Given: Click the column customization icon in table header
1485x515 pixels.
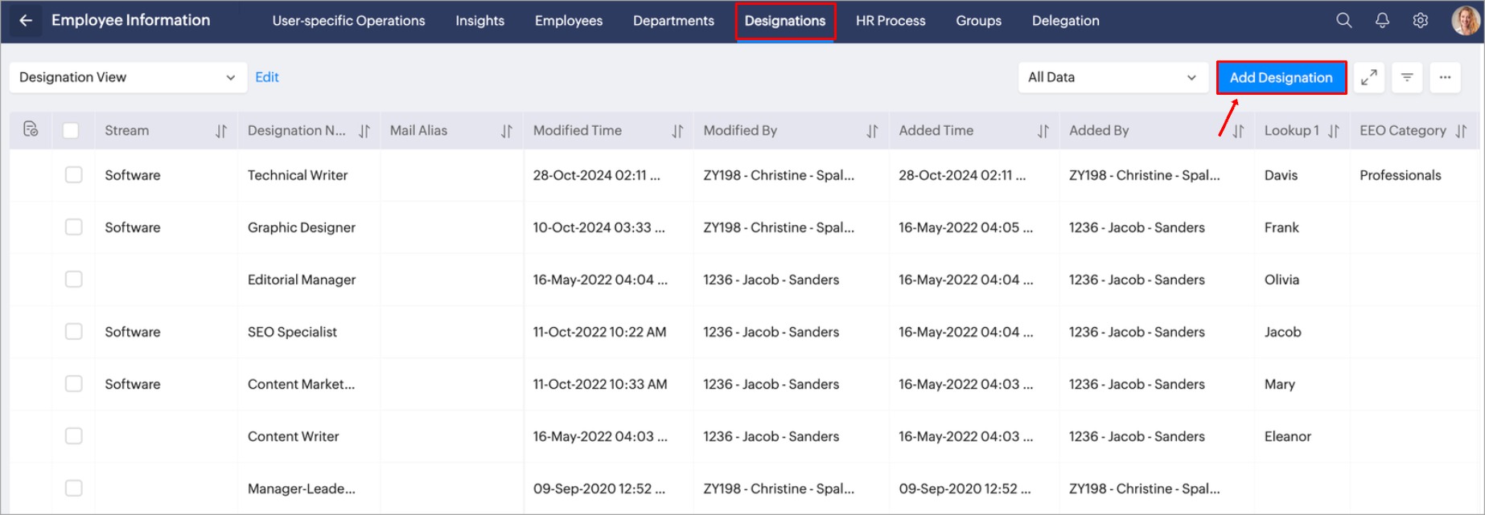Looking at the screenshot, I should (x=31, y=129).
